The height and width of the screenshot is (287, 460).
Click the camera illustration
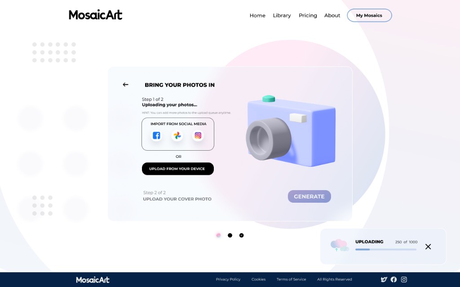(291, 131)
